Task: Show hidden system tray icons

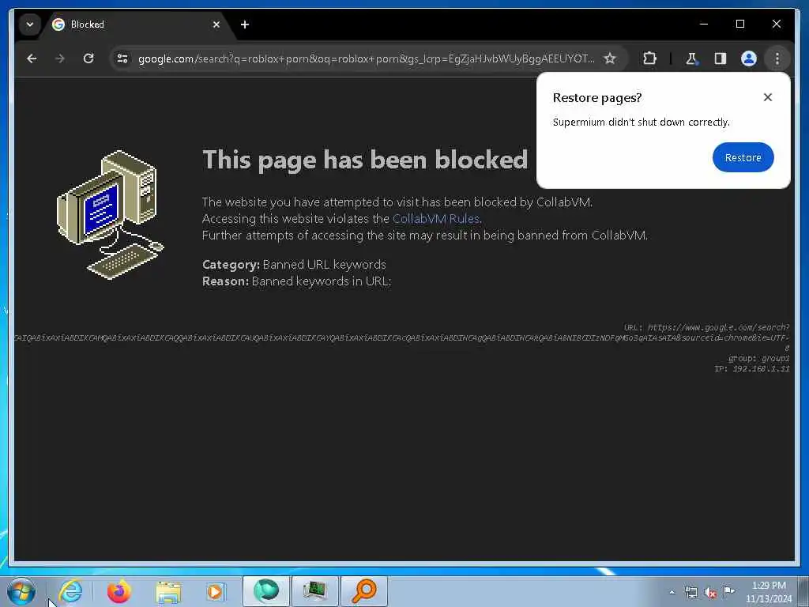Action: 672,592
